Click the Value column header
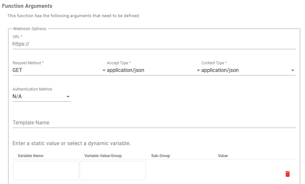Viewport: 305px width, 184px height. point(223,156)
